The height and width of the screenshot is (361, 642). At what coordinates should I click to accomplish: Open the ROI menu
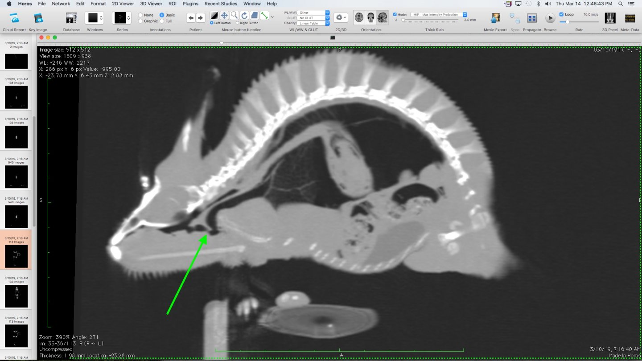pos(173,4)
